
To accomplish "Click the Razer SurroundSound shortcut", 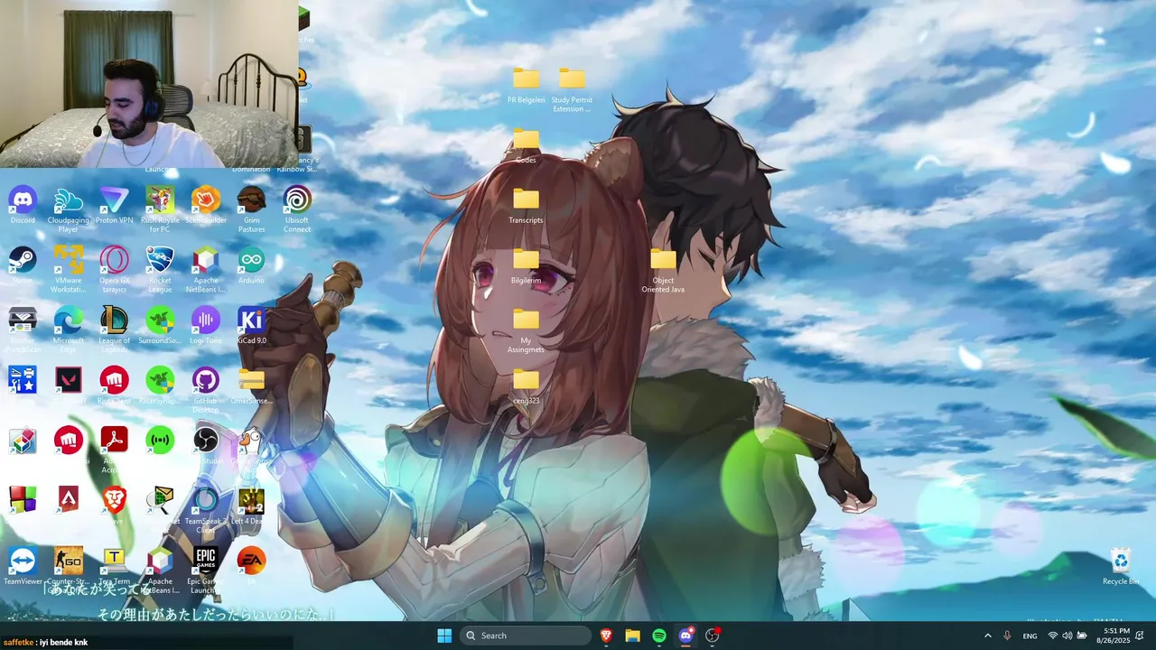I will click(160, 326).
